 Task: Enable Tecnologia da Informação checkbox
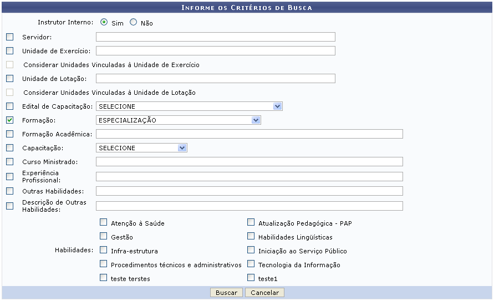[x=251, y=264]
